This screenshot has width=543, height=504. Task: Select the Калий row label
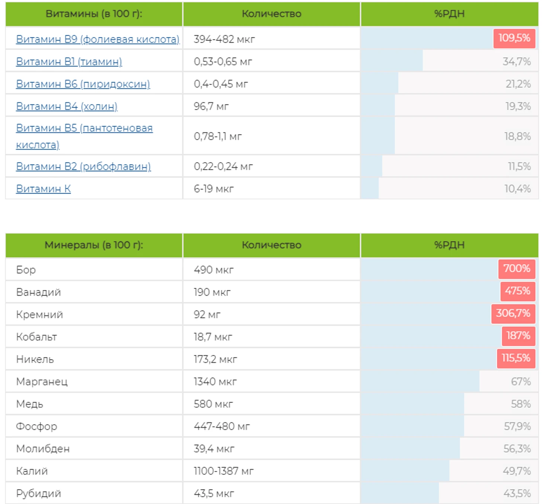pyautogui.click(x=32, y=471)
